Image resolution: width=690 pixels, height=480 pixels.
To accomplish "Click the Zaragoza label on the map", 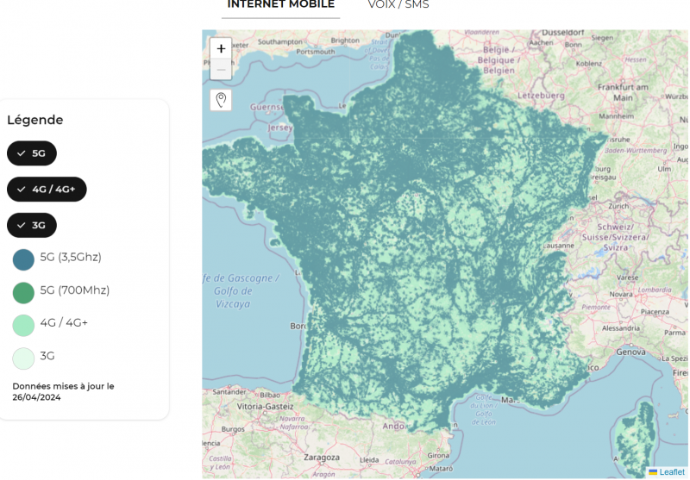I will 322,458.
